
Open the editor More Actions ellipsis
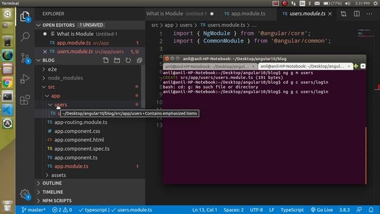[x=369, y=14]
